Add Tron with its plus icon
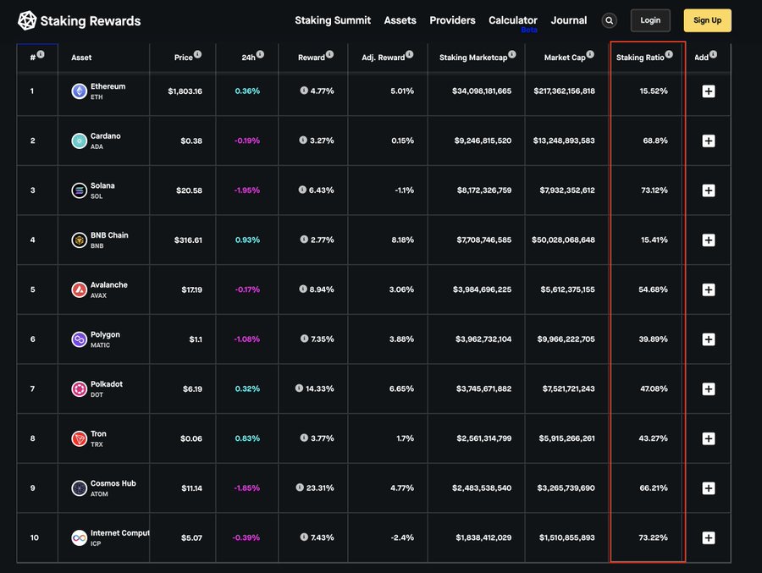 pyautogui.click(x=709, y=438)
